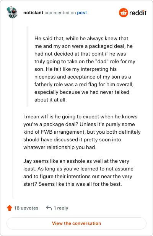Click the quoted text starting "He said that"
This screenshot has width=153, height=236.
click(85, 69)
